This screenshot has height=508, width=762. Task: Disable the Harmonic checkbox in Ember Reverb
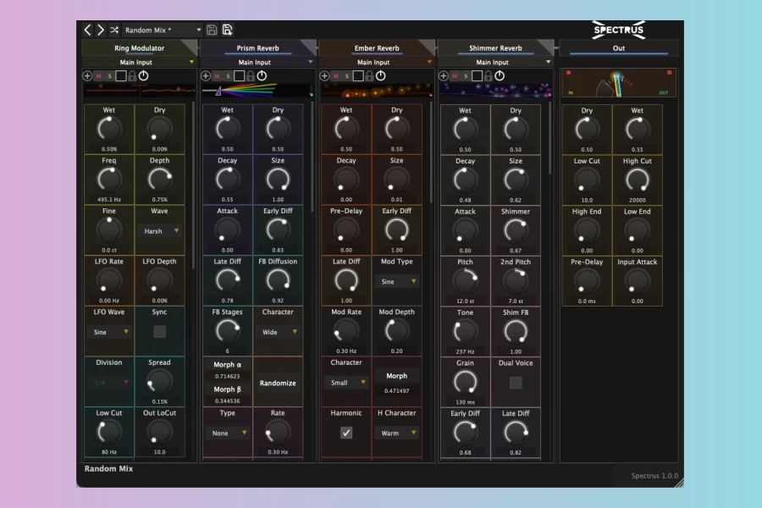click(x=346, y=433)
